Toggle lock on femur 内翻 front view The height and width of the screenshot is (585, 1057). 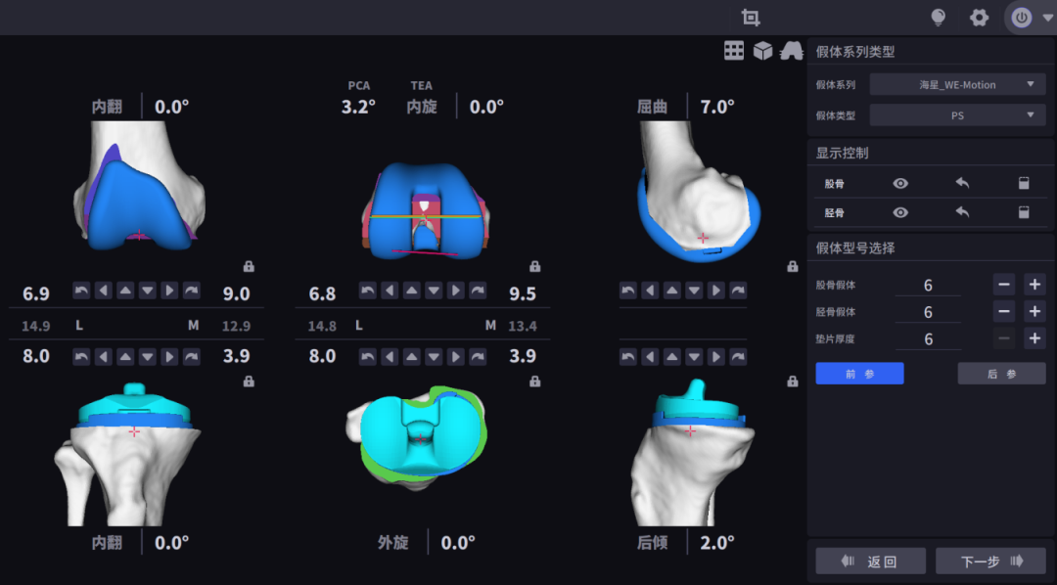point(249,267)
